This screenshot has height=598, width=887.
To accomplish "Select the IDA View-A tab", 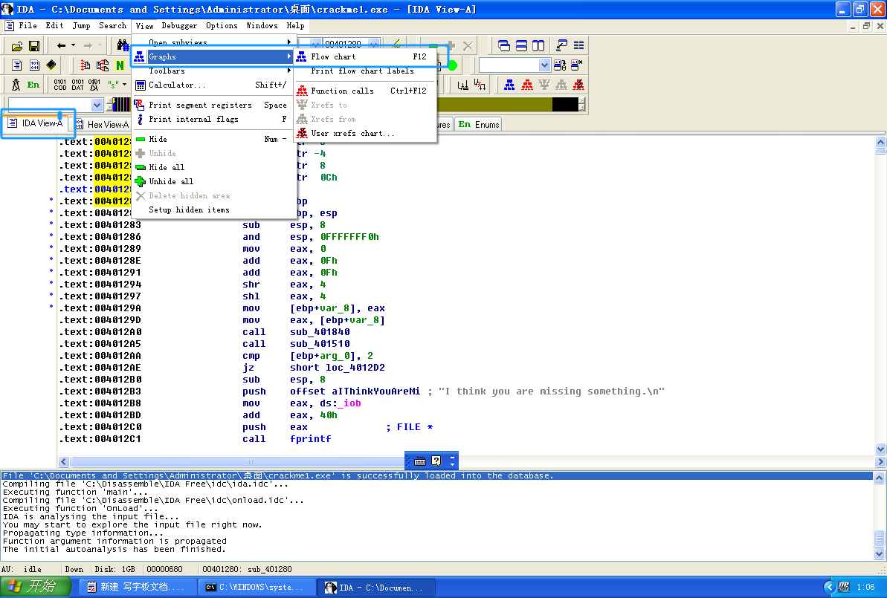I will pyautogui.click(x=36, y=123).
